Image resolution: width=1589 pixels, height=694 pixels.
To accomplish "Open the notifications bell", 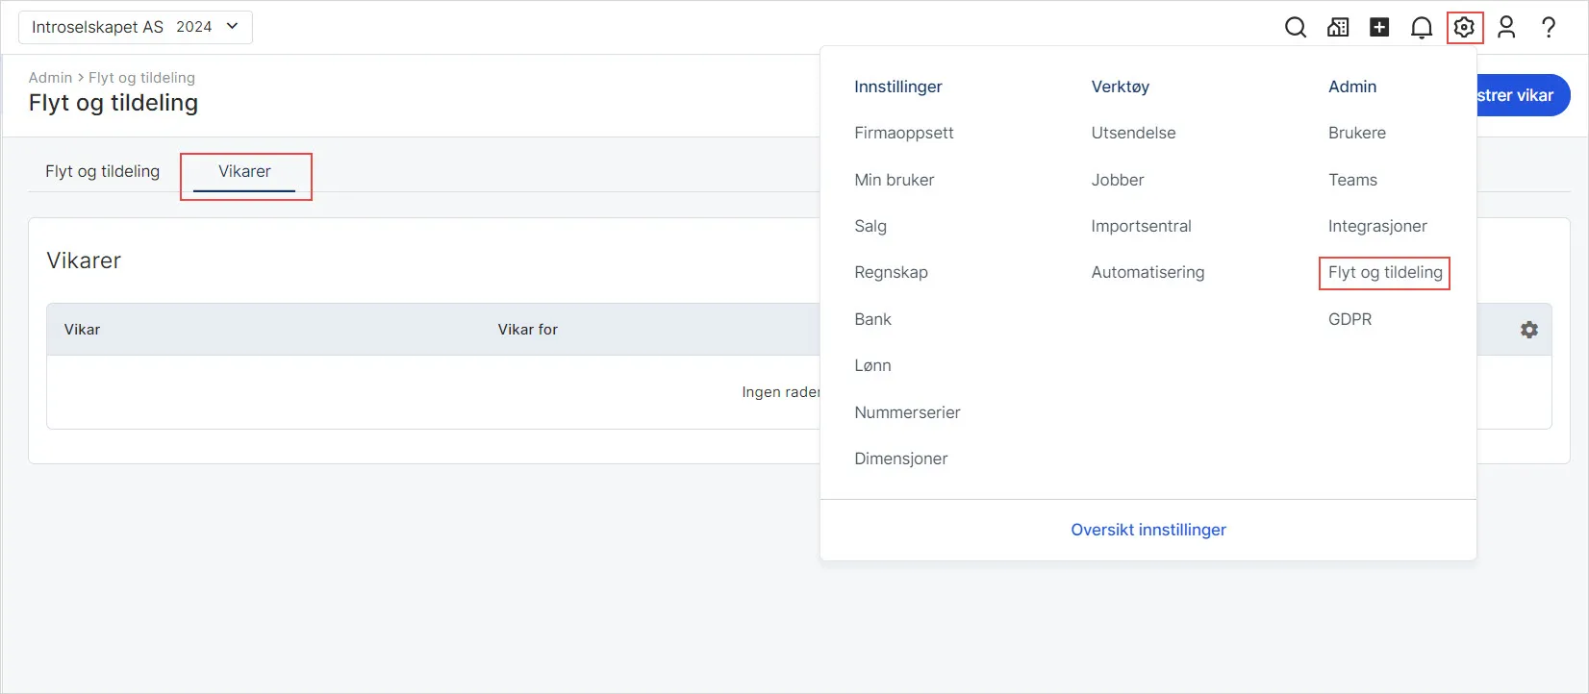I will 1422,28.
